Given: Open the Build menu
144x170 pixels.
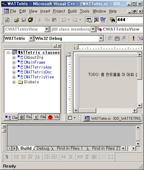Looking at the screenshot, I should [x=72, y=11].
